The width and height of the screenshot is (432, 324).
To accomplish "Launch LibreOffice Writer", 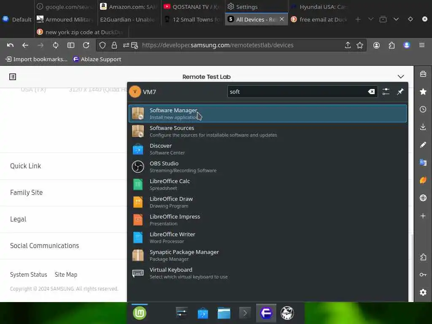I will tap(267, 238).
